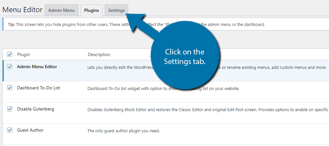The width and height of the screenshot is (329, 146).
Task: Click the Menu Editor page heading
Action: point(22,10)
